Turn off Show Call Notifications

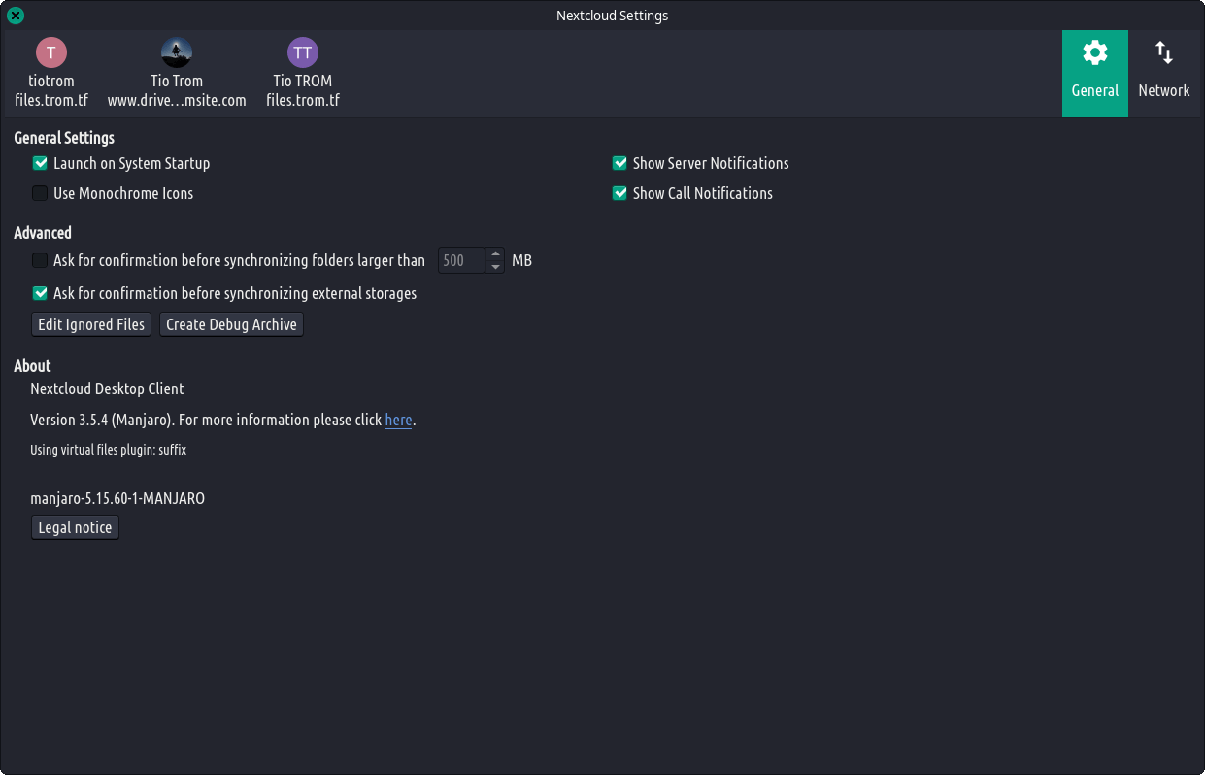(619, 194)
